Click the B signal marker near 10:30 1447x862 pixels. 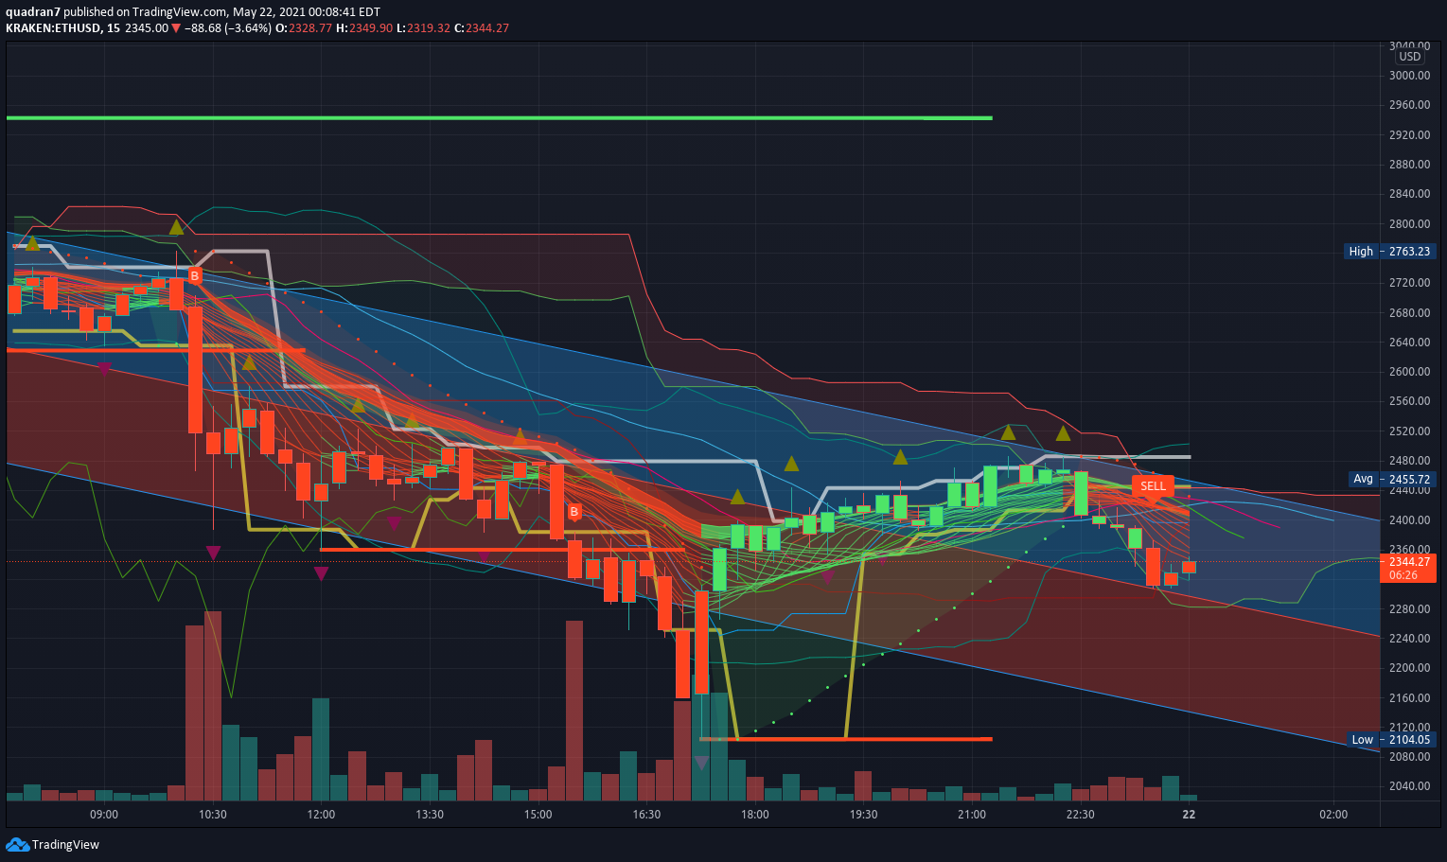tap(194, 275)
